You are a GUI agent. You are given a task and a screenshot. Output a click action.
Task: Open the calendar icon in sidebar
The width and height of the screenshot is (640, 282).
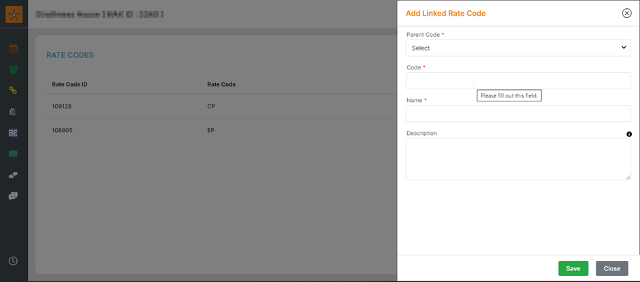(x=13, y=48)
